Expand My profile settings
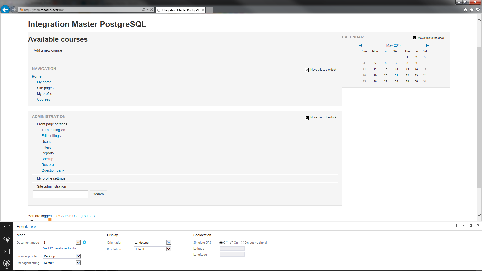This screenshot has width=482, height=271. 51,178
